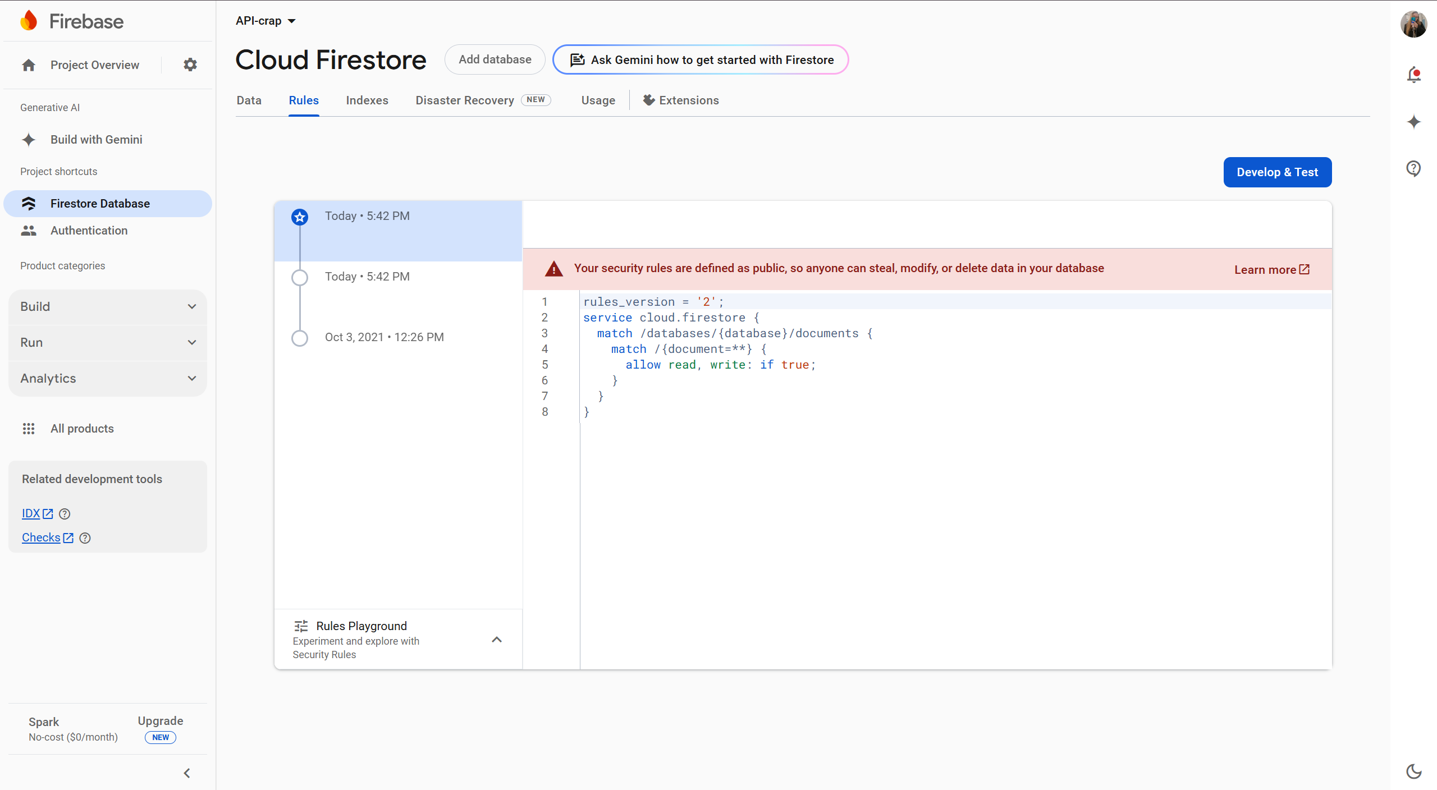Click the Add database button
This screenshot has height=790, width=1437.
[495, 59]
